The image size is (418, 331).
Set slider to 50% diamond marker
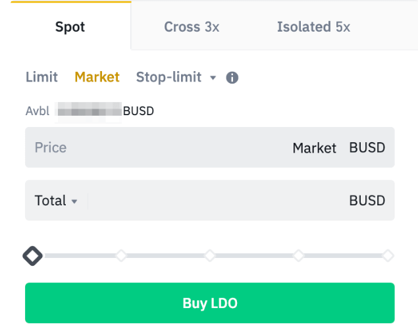click(210, 256)
